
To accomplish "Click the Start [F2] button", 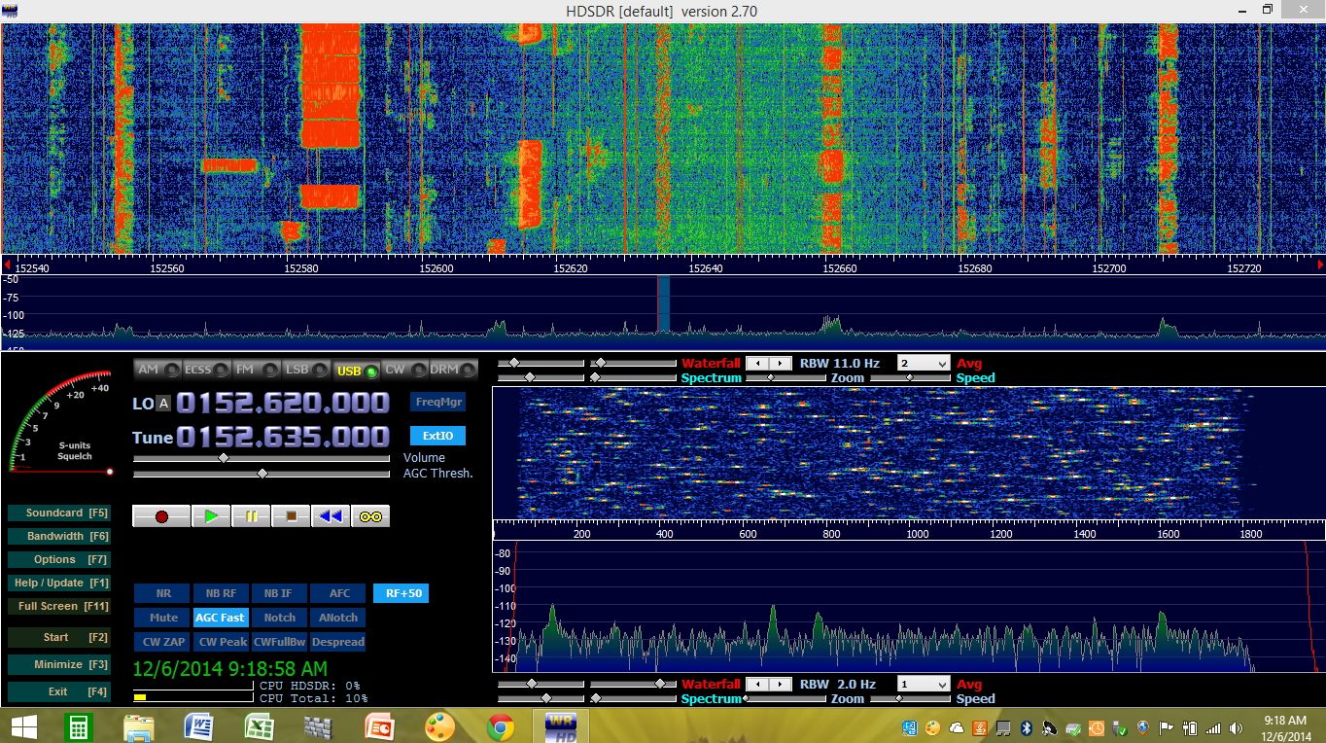I will coord(58,637).
